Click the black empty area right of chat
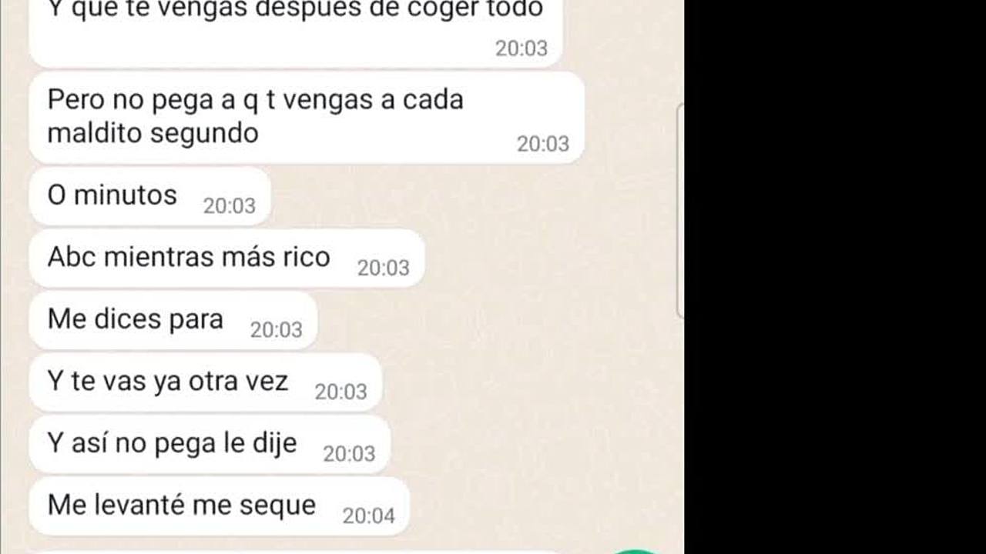This screenshot has height=554, width=986. (835, 277)
